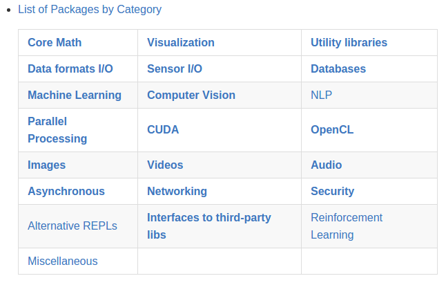446x285 pixels.
Task: Click the NLP category link
Action: point(321,95)
